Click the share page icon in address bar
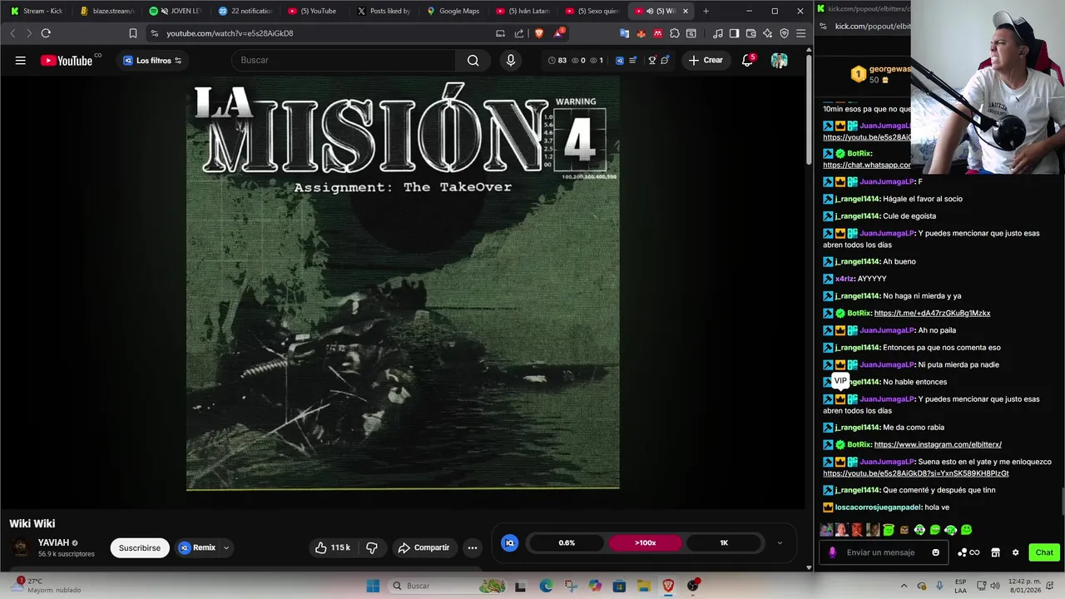Viewport: 1065px width, 599px height. (519, 33)
